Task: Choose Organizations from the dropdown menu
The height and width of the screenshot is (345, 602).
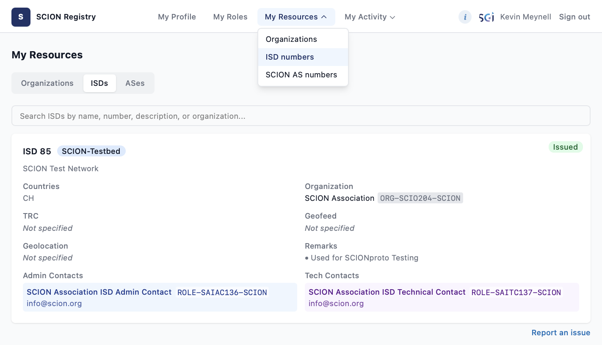Action: [303, 39]
